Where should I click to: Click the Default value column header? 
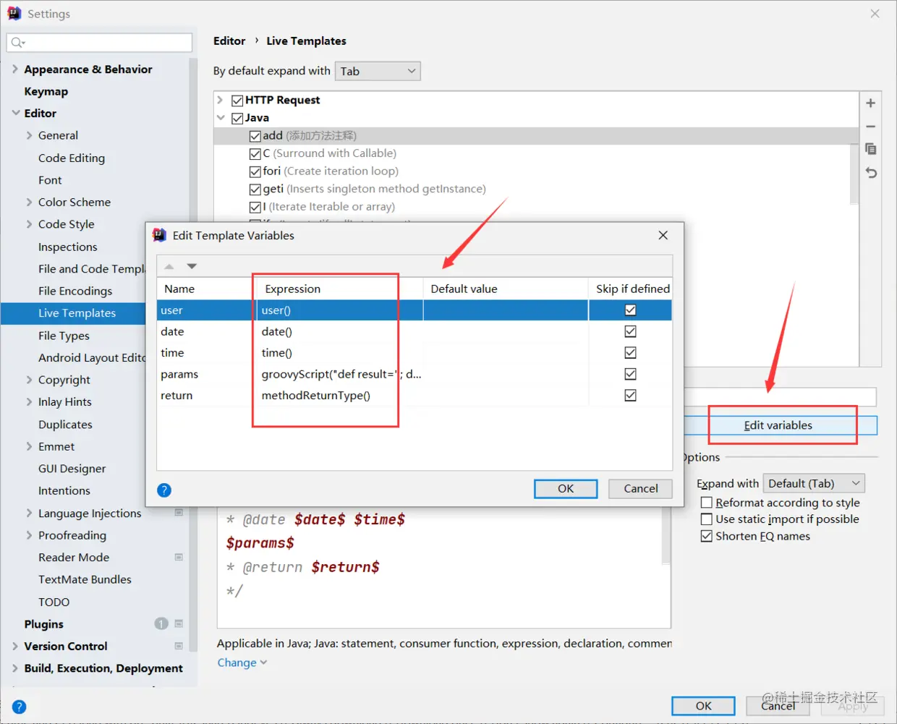(506, 289)
